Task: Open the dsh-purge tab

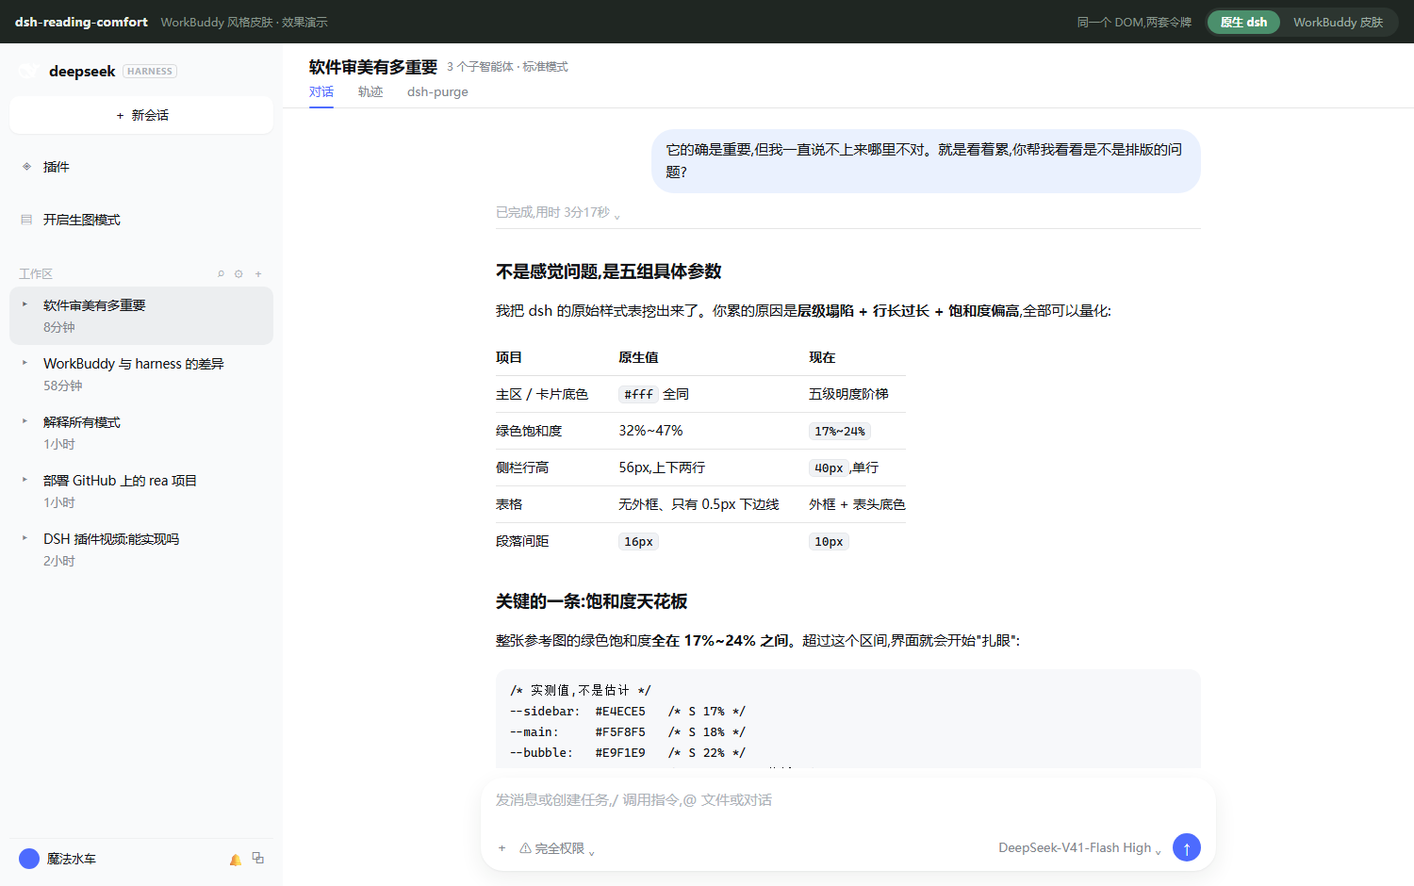Action: pos(437,92)
